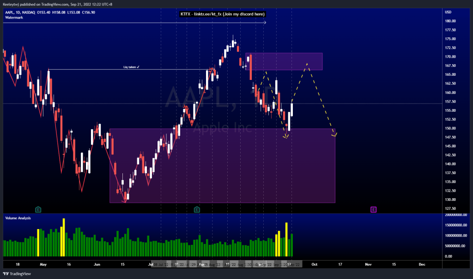Click the 140.00 price axis label
The height and width of the screenshot is (279, 473).
coord(450,164)
